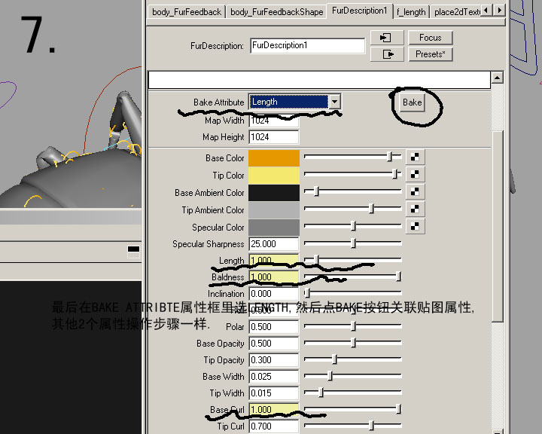Click the Polar value field
542x434 pixels.
point(274,327)
